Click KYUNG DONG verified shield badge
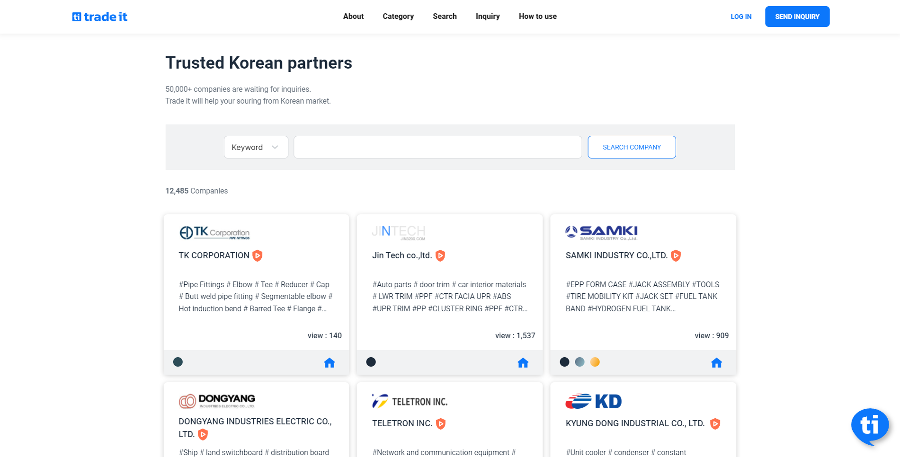The image size is (900, 457). [715, 424]
